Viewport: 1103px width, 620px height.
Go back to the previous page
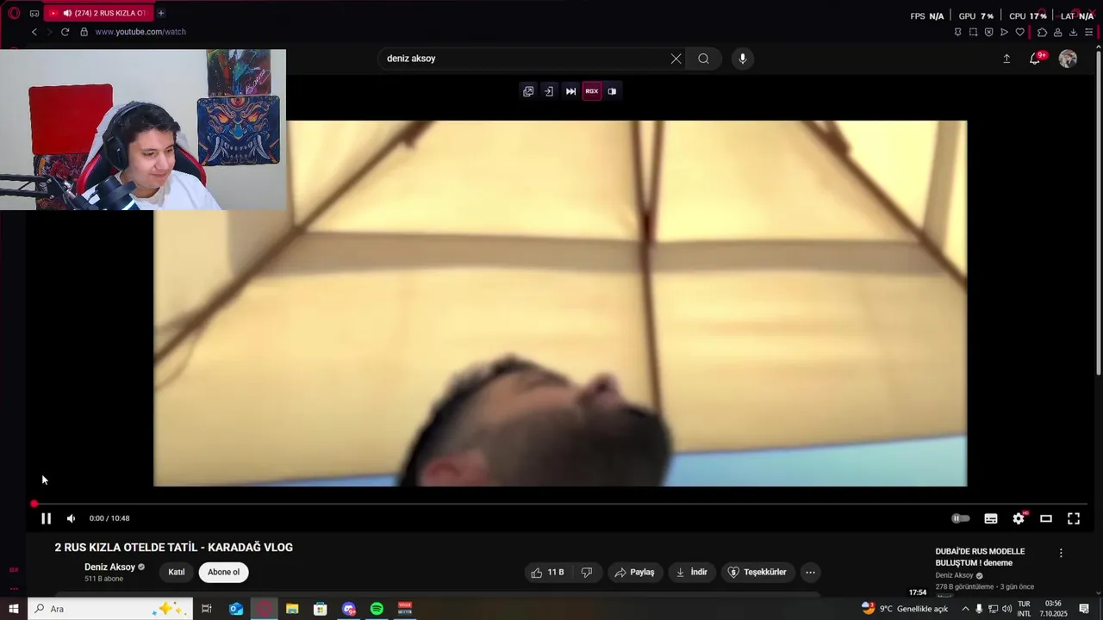click(34, 32)
